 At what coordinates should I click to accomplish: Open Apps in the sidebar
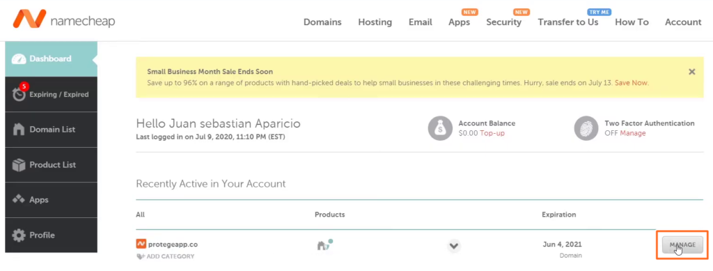51,200
